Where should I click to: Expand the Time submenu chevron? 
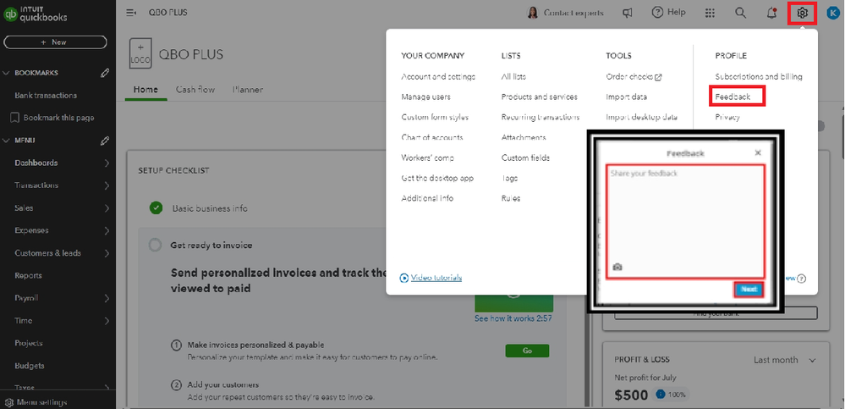click(107, 320)
